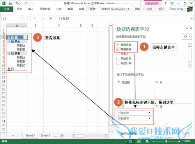Click the Excel application logo icon
195x144 pixels.
tap(4, 3)
